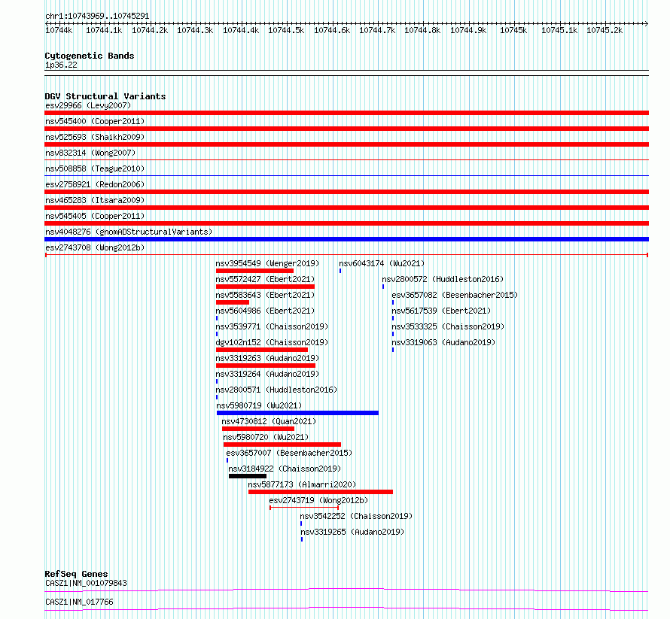Select the Cytogenetic Bands track title
Image resolution: width=670 pixels, height=619 pixels.
tap(90, 56)
